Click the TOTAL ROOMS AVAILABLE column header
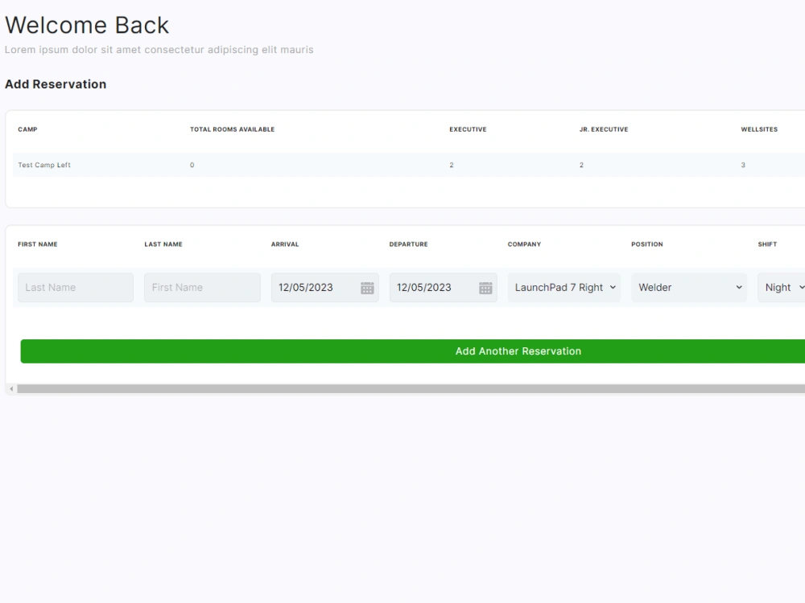This screenshot has height=603, width=805. (232, 129)
